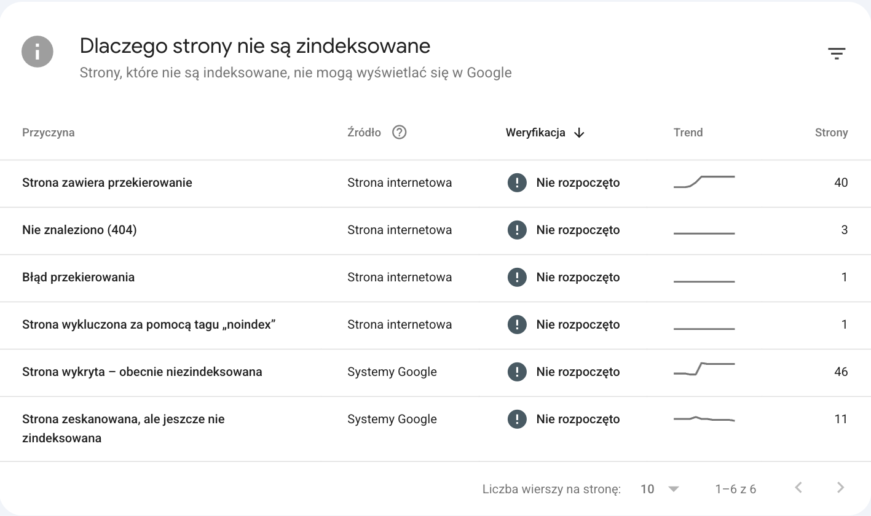Open the 'Błąd przekierowania' reason
Viewport: 871px width, 516px height.
coord(78,277)
